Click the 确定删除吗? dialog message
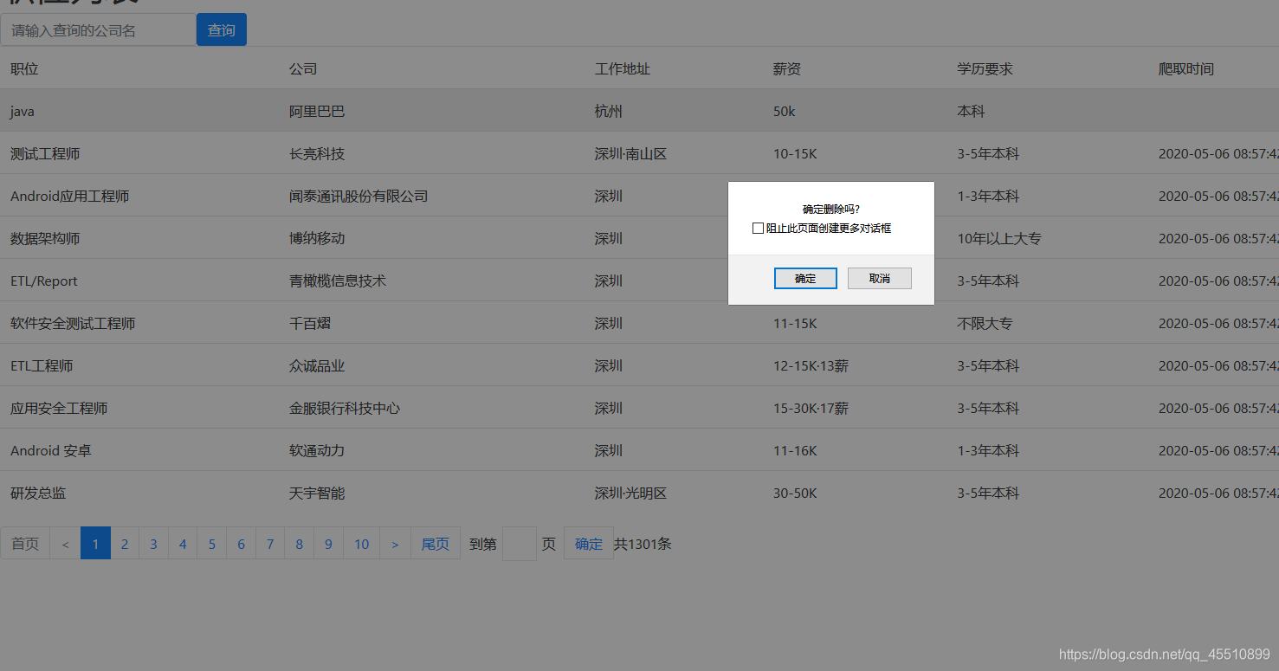1279x671 pixels. coord(831,209)
